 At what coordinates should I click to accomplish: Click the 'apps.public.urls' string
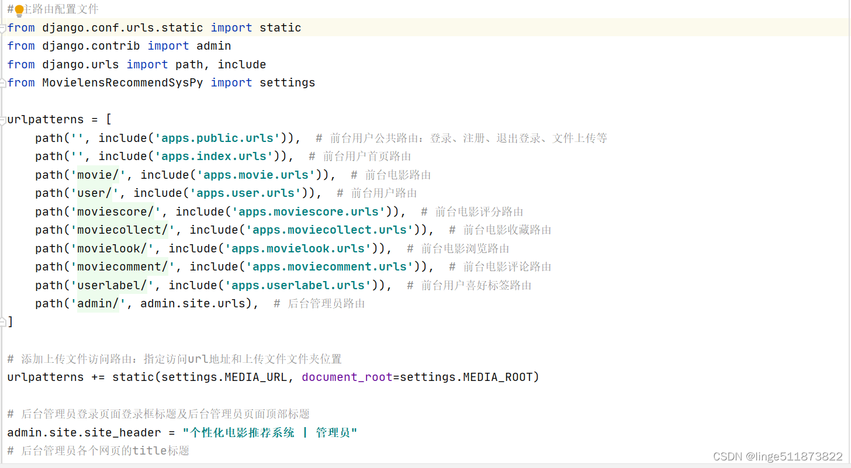(217, 138)
